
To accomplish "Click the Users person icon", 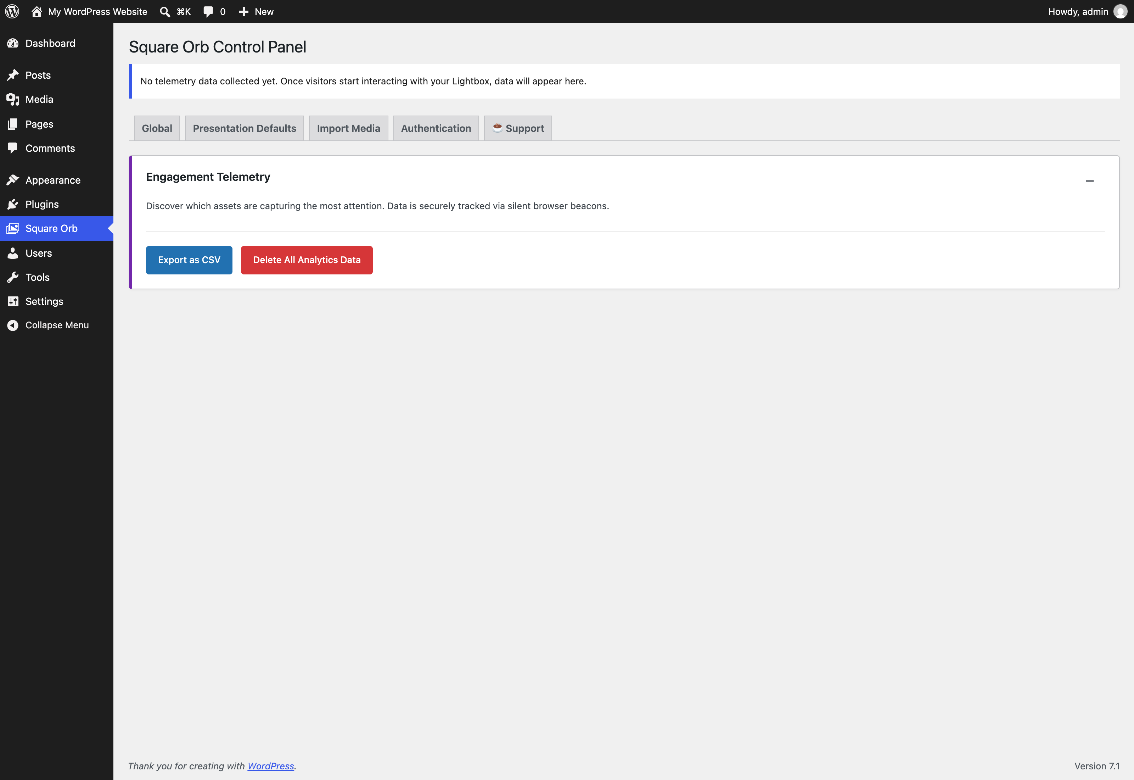I will pyautogui.click(x=13, y=253).
